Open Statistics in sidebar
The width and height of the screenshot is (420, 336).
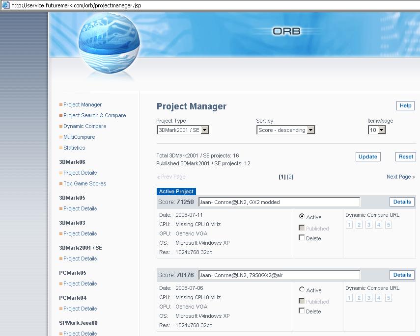[74, 148]
